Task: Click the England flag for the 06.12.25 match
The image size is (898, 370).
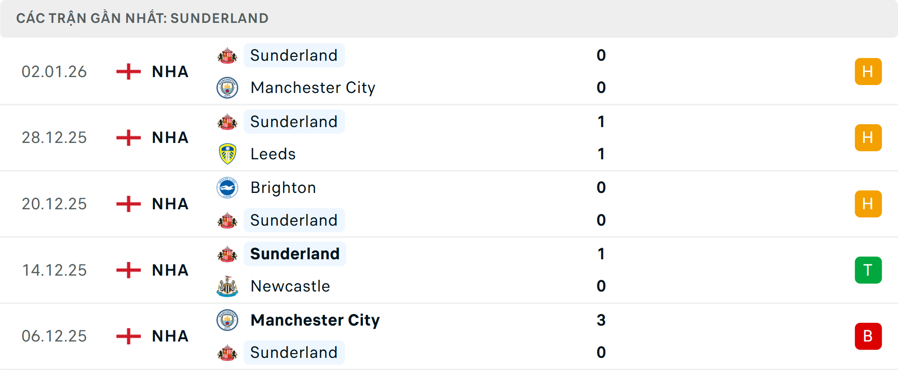Action: [x=128, y=336]
